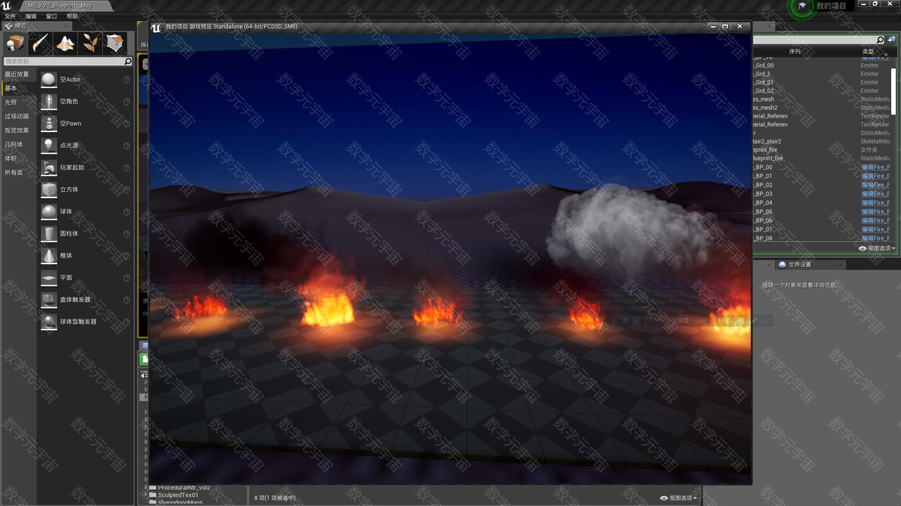
Task: Click the World Outliner vertical scrollbar
Action: point(894,90)
